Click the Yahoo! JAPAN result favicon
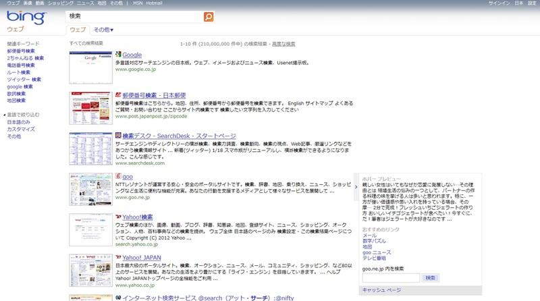The height and width of the screenshot is (301, 540). pyautogui.click(x=118, y=257)
